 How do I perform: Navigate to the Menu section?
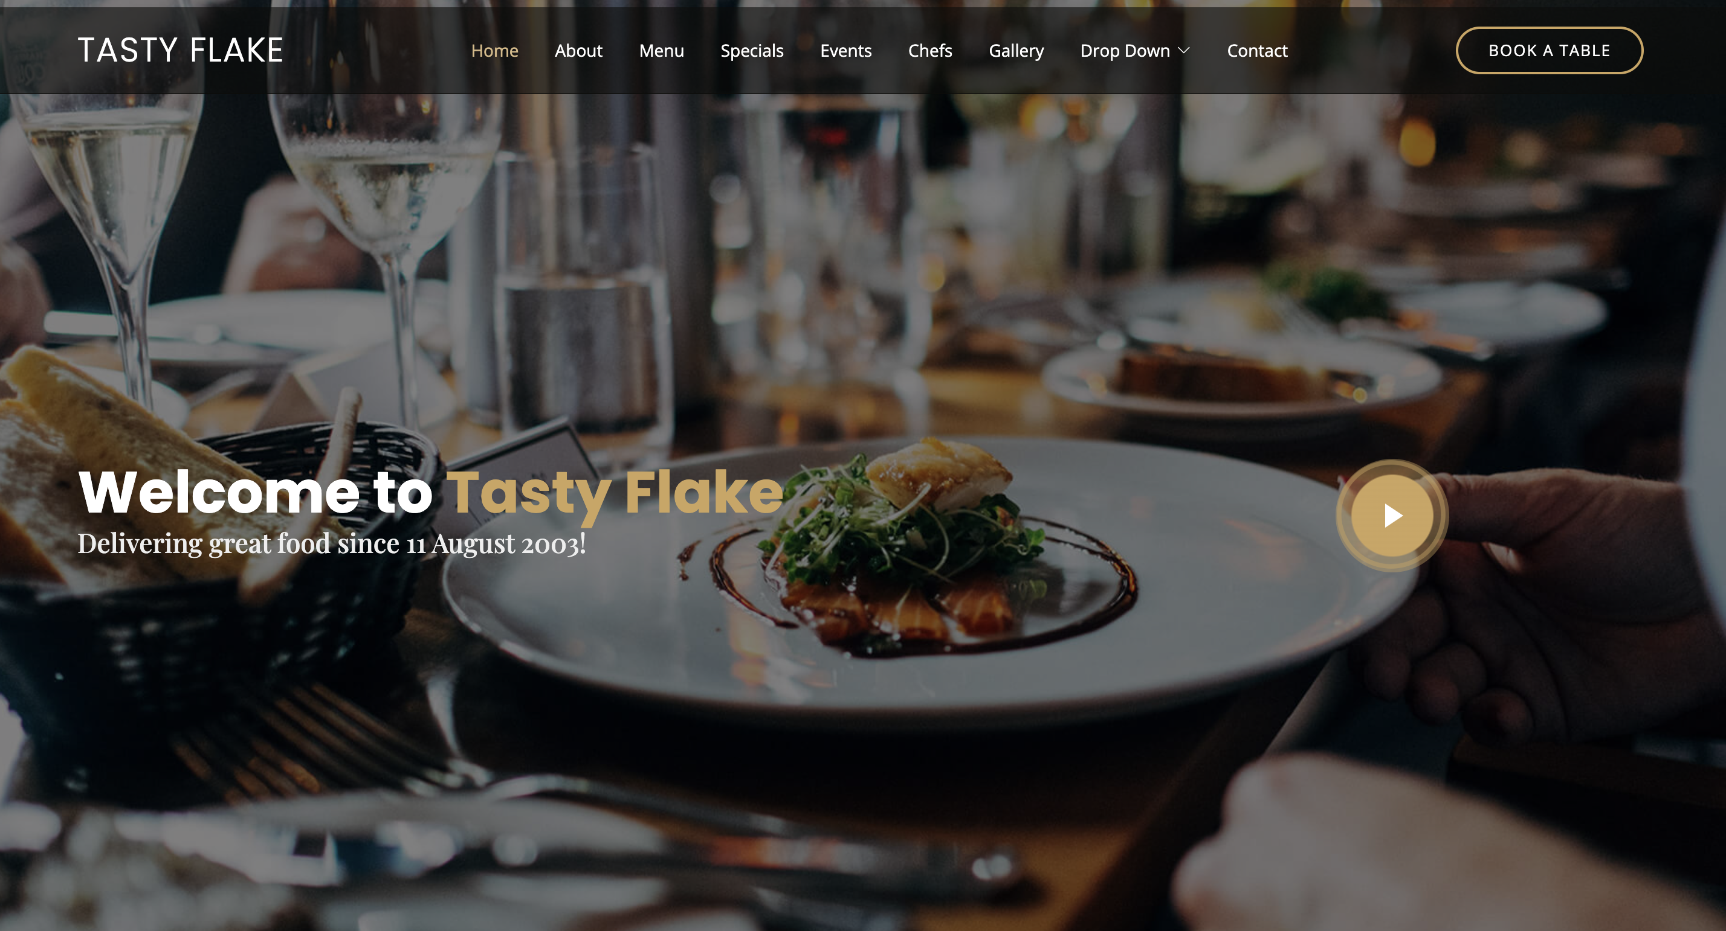click(x=661, y=50)
